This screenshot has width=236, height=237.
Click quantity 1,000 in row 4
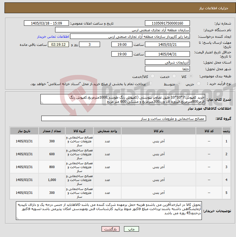52,180
